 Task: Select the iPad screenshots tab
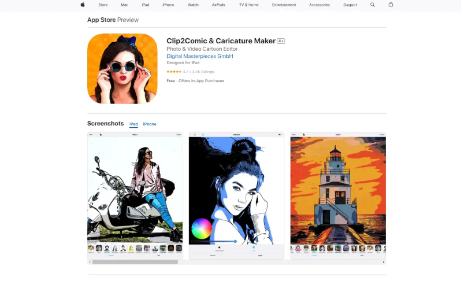(133, 124)
